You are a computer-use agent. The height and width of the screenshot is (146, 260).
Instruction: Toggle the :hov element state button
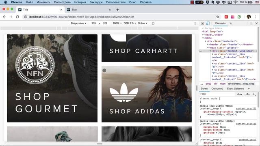tap(239, 94)
